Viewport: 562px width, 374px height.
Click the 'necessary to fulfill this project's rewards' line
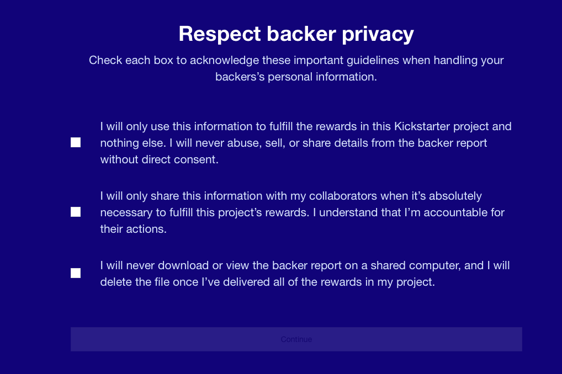pyautogui.click(x=302, y=212)
